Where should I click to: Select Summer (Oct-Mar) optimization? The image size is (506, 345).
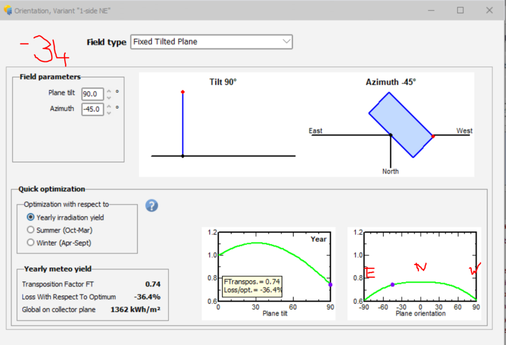click(x=30, y=230)
